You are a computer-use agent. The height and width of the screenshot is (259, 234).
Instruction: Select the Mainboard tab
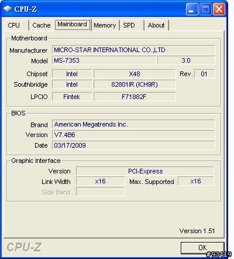pos(73,25)
